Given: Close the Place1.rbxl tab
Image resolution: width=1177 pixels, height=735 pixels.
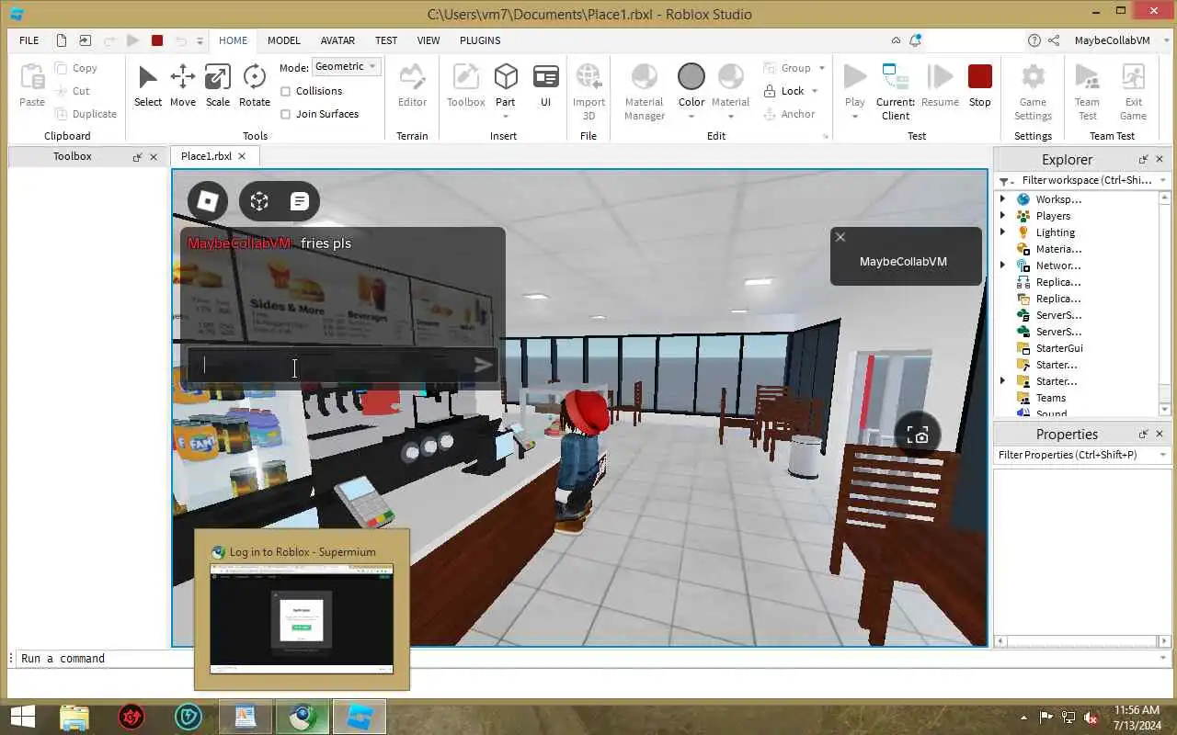Looking at the screenshot, I should (242, 156).
